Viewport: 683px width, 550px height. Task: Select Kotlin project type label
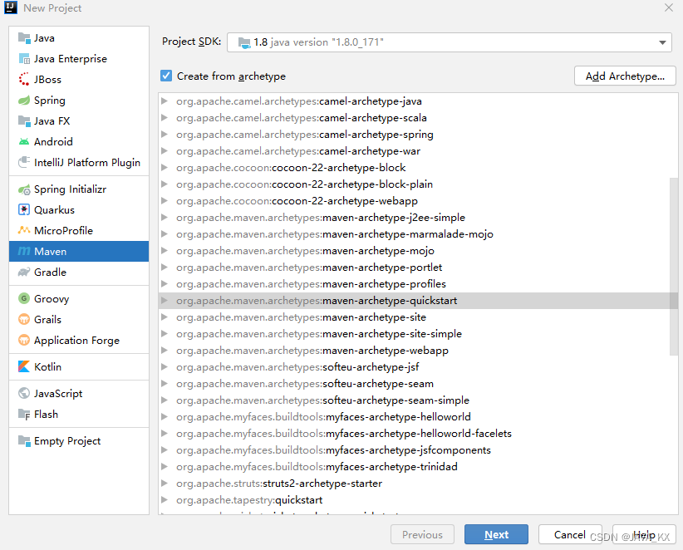(x=47, y=367)
